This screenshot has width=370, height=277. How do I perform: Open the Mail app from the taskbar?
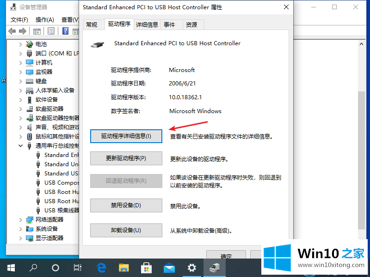coord(169,268)
